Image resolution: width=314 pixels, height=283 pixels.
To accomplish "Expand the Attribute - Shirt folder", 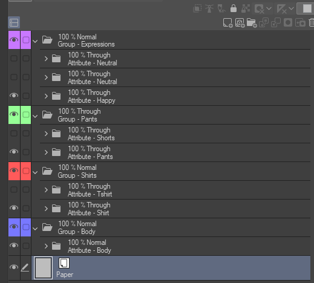I will pyautogui.click(x=46, y=209).
